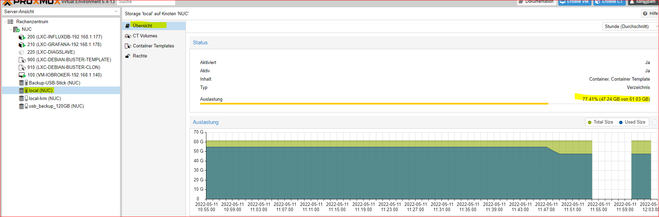Open template 900 LXC-DEBIAN-BUSTER-TEMPLATE
659x217 pixels.
click(x=69, y=60)
